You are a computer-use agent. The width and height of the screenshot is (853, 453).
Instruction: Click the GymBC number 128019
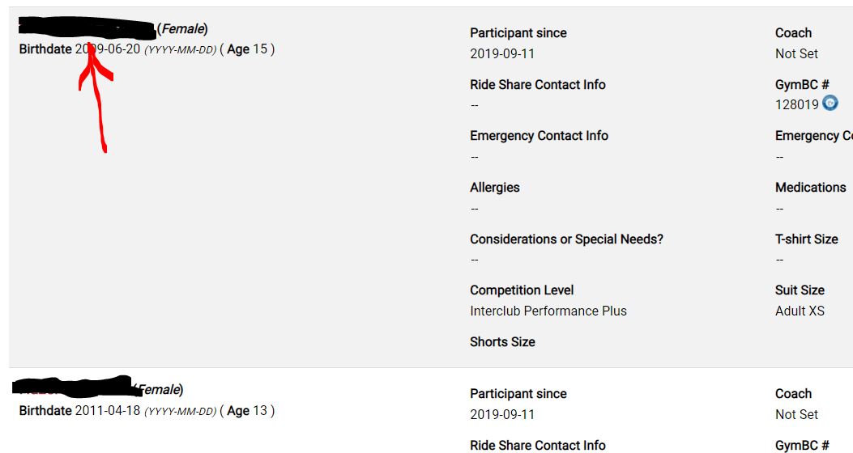[x=796, y=104]
